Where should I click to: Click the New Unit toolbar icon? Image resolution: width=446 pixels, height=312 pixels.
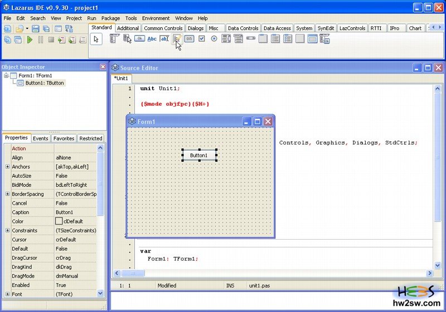(8, 29)
